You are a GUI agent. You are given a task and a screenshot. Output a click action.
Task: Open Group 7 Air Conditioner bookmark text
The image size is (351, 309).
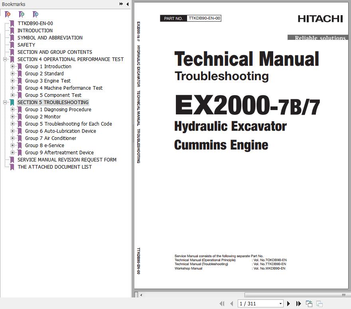(51, 138)
